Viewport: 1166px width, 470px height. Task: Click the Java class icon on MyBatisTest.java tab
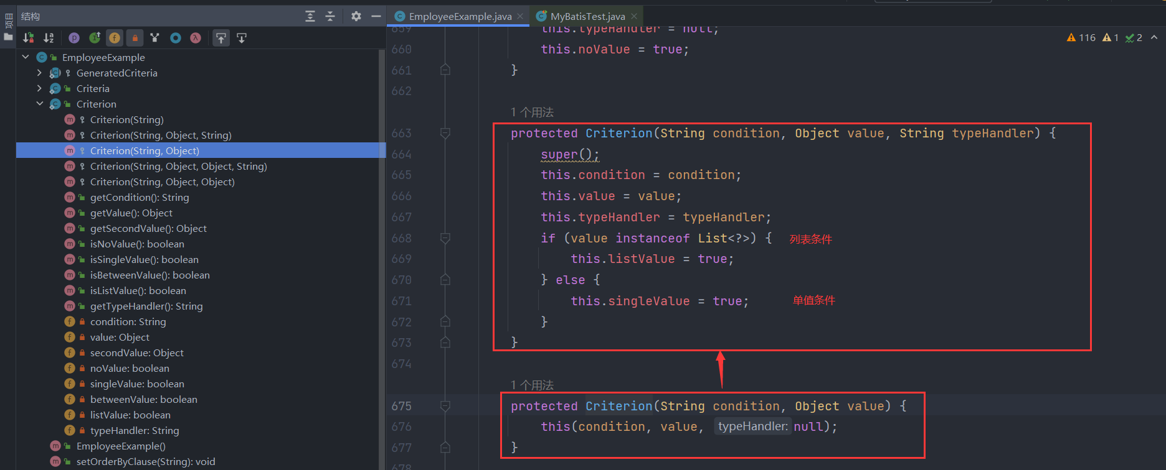541,16
